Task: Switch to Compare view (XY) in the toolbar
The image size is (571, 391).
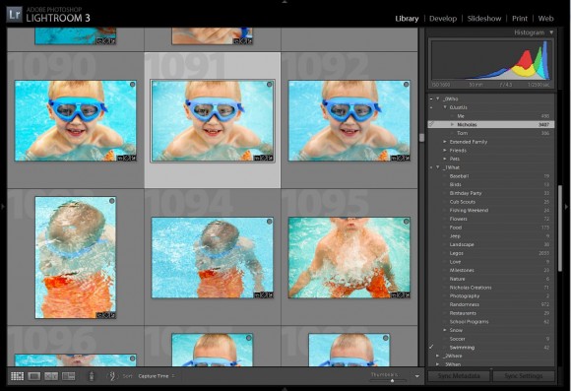Action: point(51,376)
